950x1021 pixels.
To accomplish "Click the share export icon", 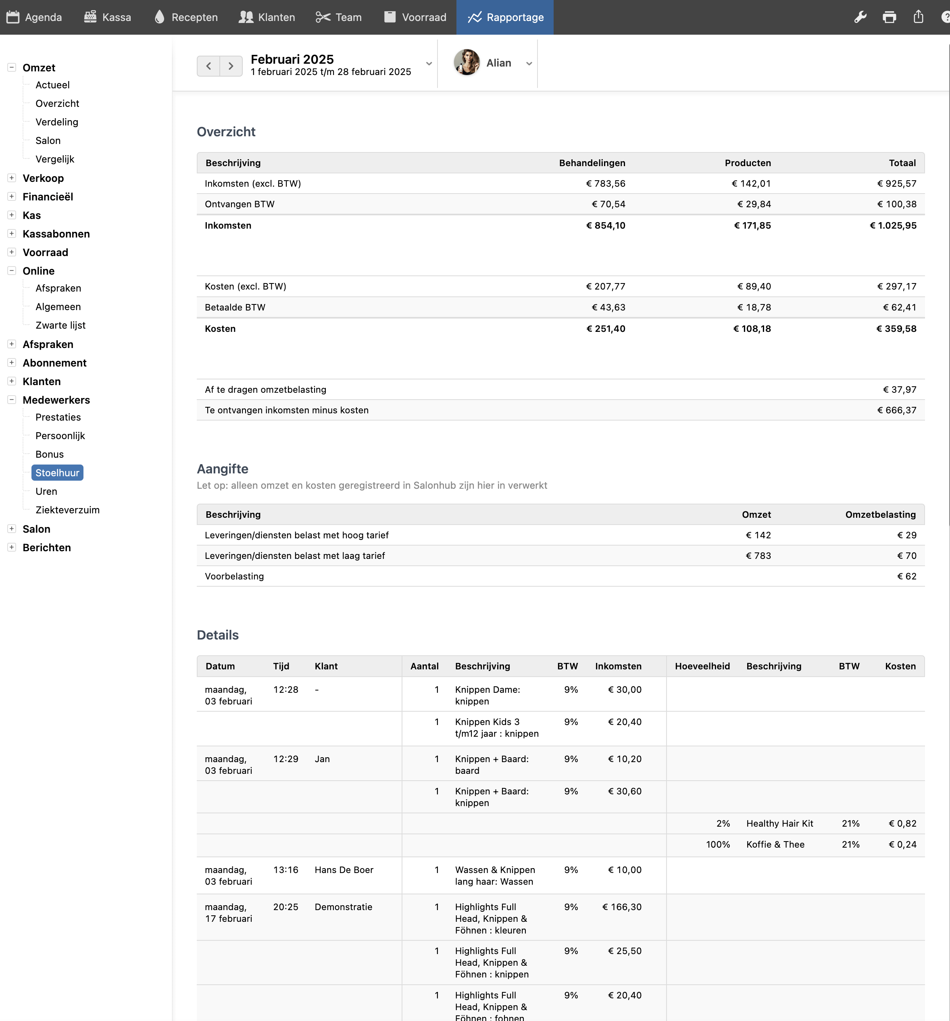I will [918, 17].
